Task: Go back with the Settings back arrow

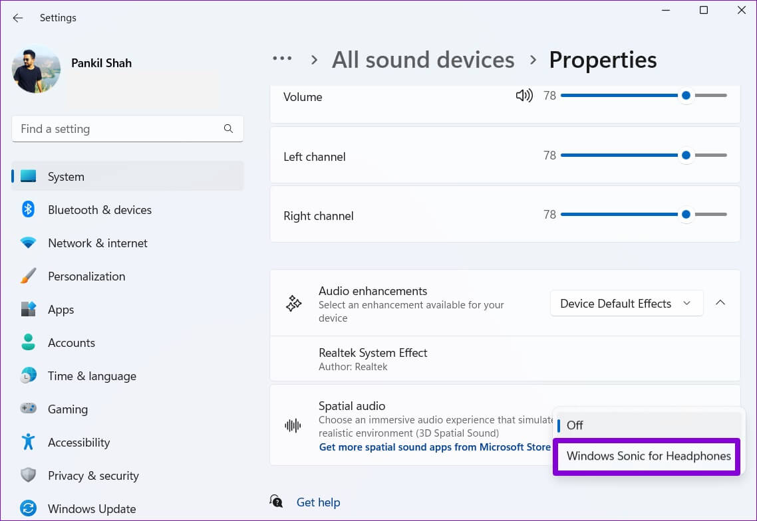Action: click(18, 18)
